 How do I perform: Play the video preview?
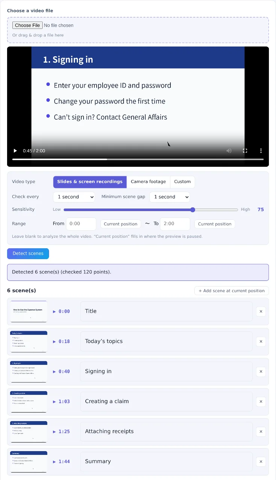pyautogui.click(x=15, y=151)
